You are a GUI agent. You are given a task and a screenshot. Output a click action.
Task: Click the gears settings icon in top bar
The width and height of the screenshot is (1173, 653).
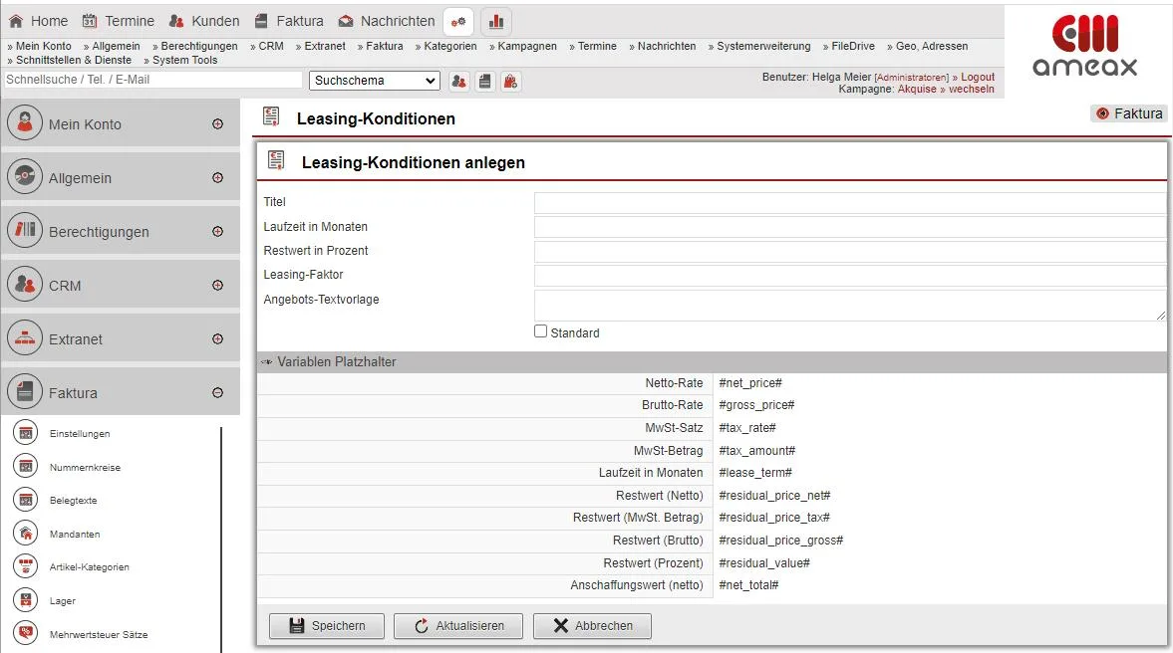coord(458,21)
